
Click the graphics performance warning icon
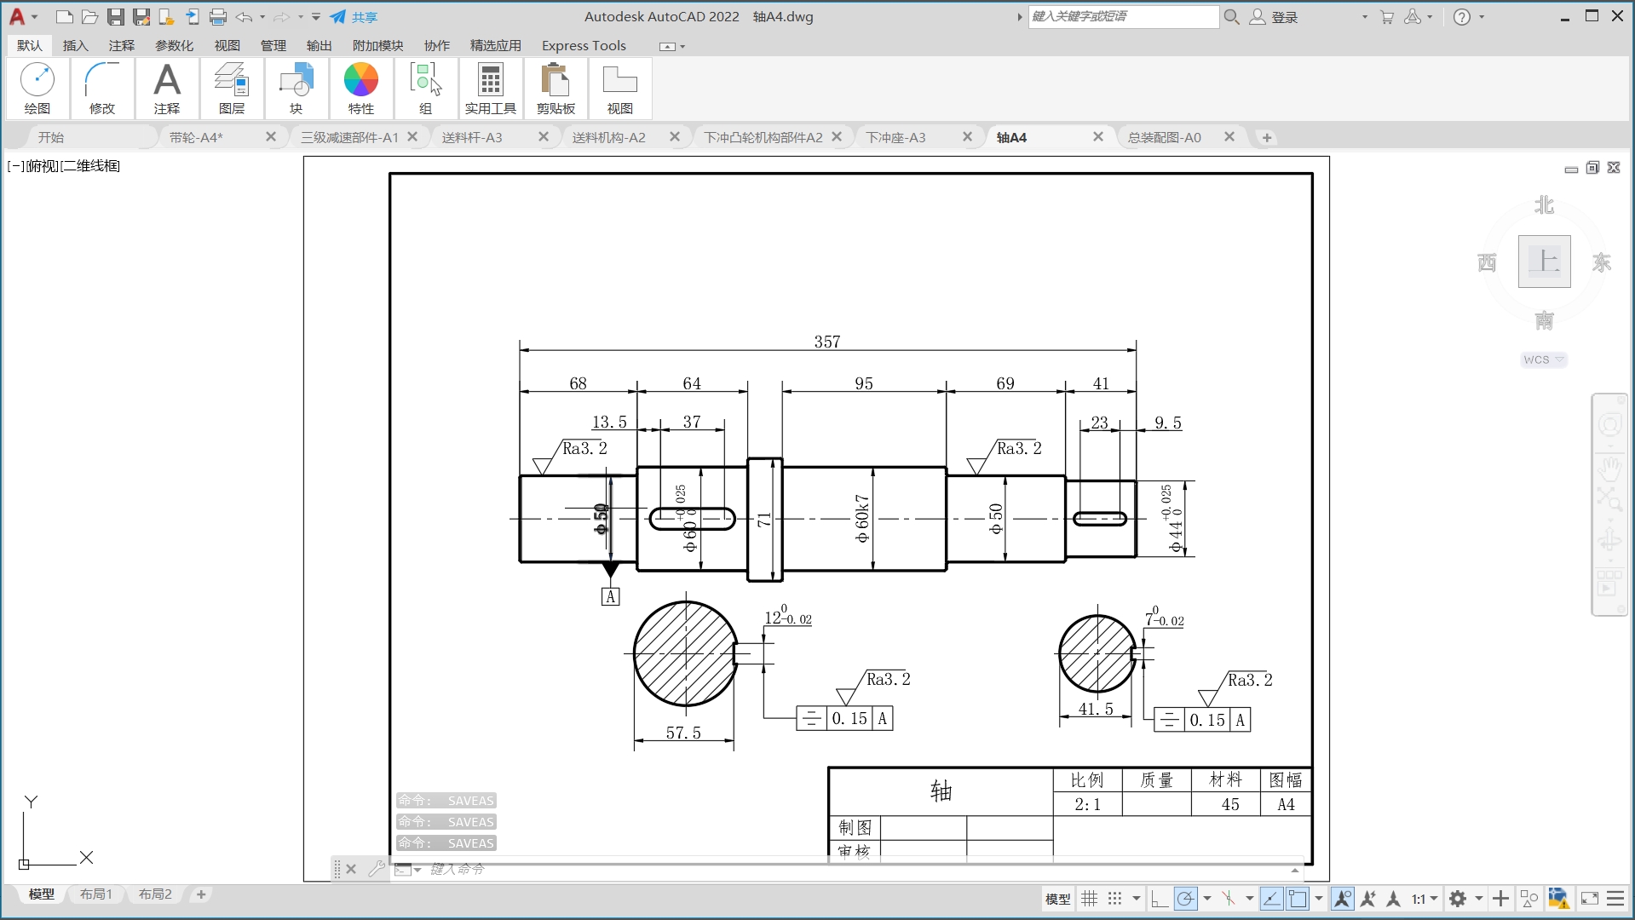click(1558, 899)
